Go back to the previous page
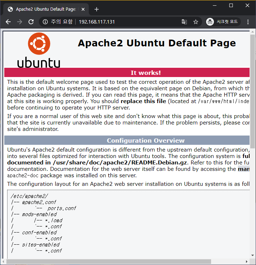The image size is (256, 265). [x=8, y=22]
